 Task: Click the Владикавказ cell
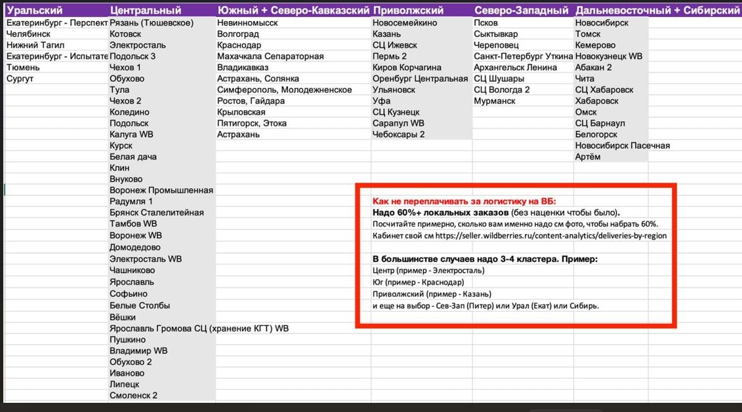point(293,67)
